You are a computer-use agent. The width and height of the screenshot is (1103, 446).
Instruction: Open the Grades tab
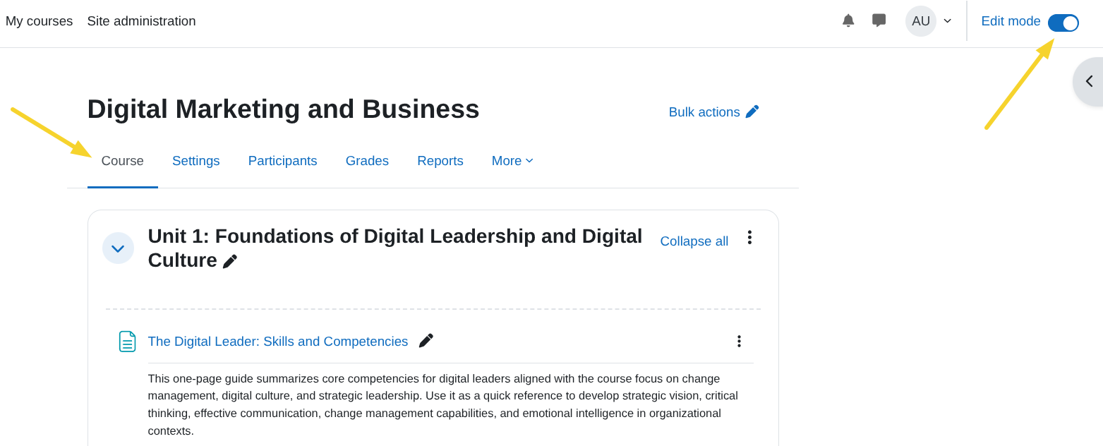367,161
